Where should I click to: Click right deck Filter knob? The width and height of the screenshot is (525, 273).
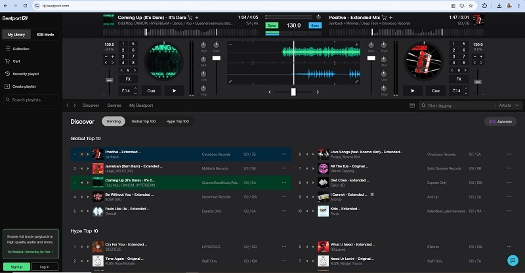384,88
